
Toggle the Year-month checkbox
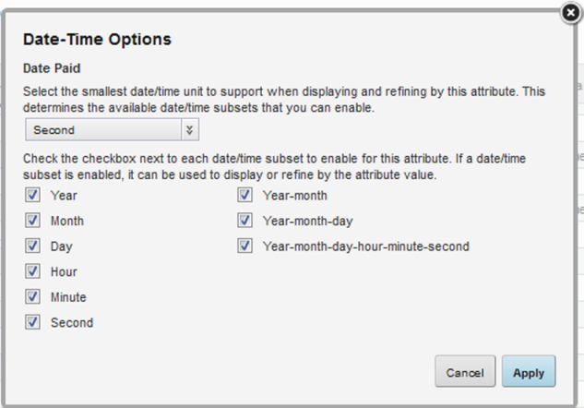pos(244,196)
